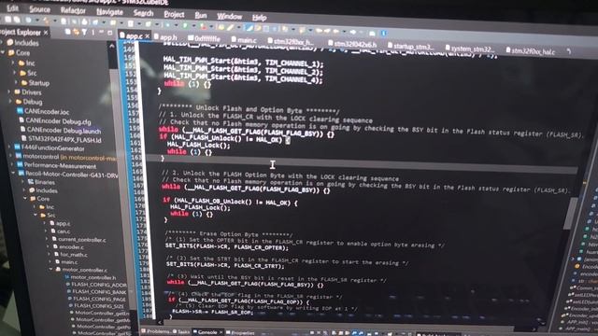The image size is (598, 336).
Task: Toggle Link with Editor in Project Explorer
Action: (76, 33)
